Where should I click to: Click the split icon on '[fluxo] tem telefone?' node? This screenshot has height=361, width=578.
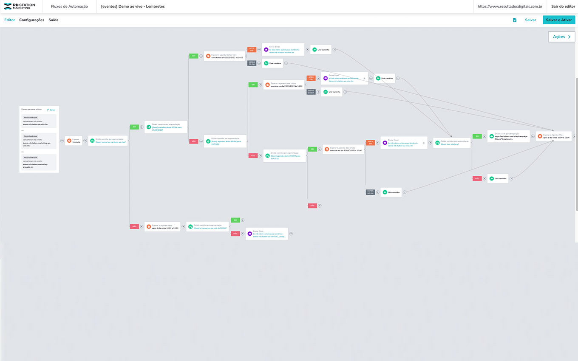[x=437, y=143]
